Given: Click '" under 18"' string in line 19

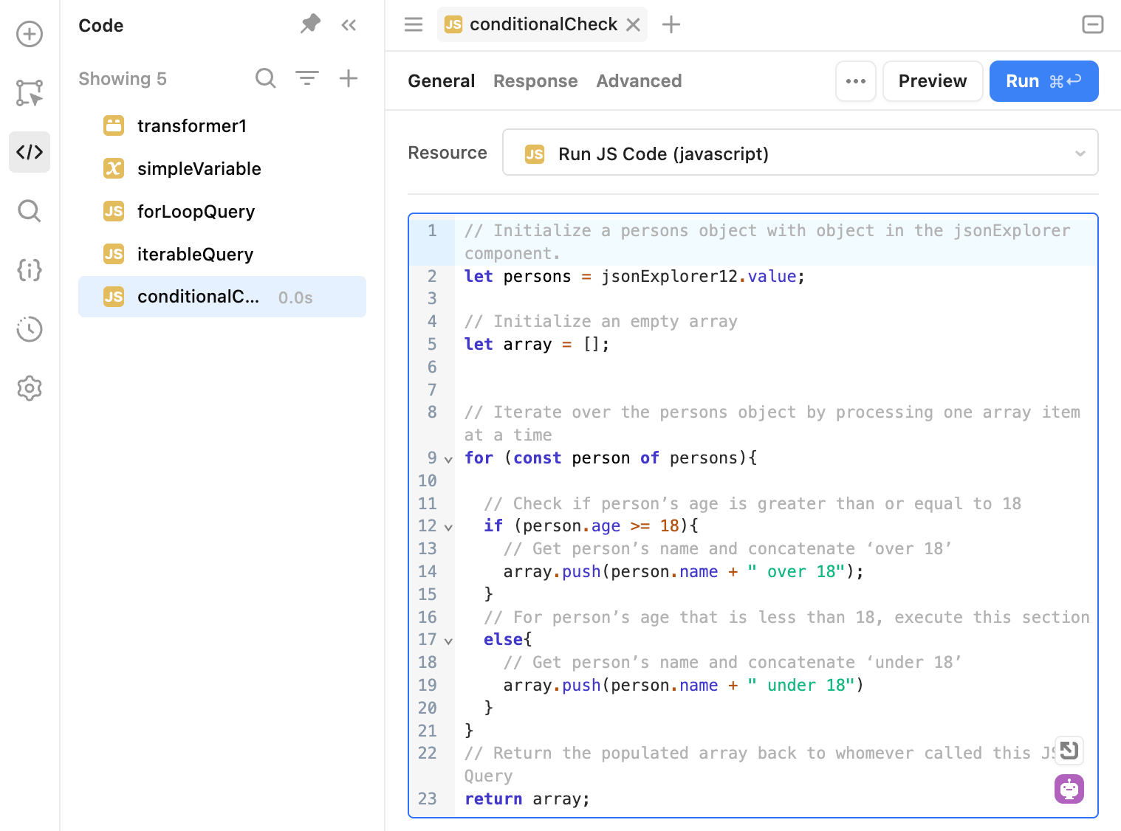Looking at the screenshot, I should [801, 685].
